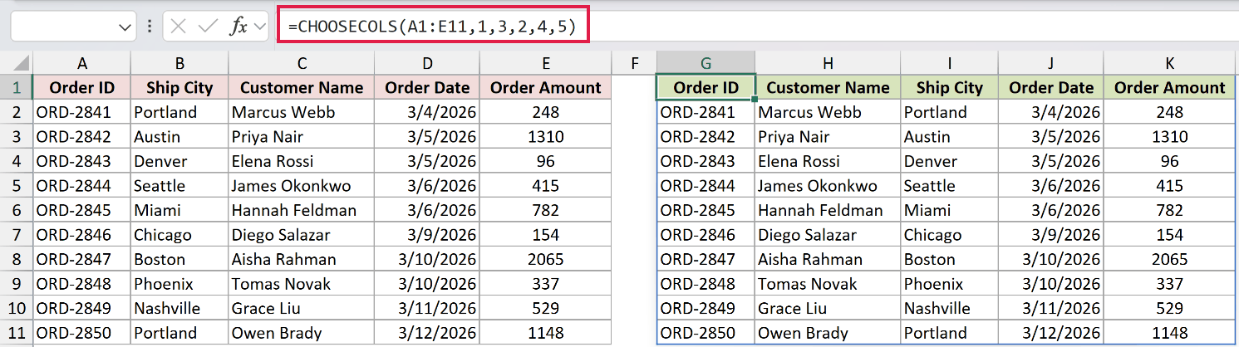
Task: Click cell 96 in column K
Action: (x=1170, y=161)
